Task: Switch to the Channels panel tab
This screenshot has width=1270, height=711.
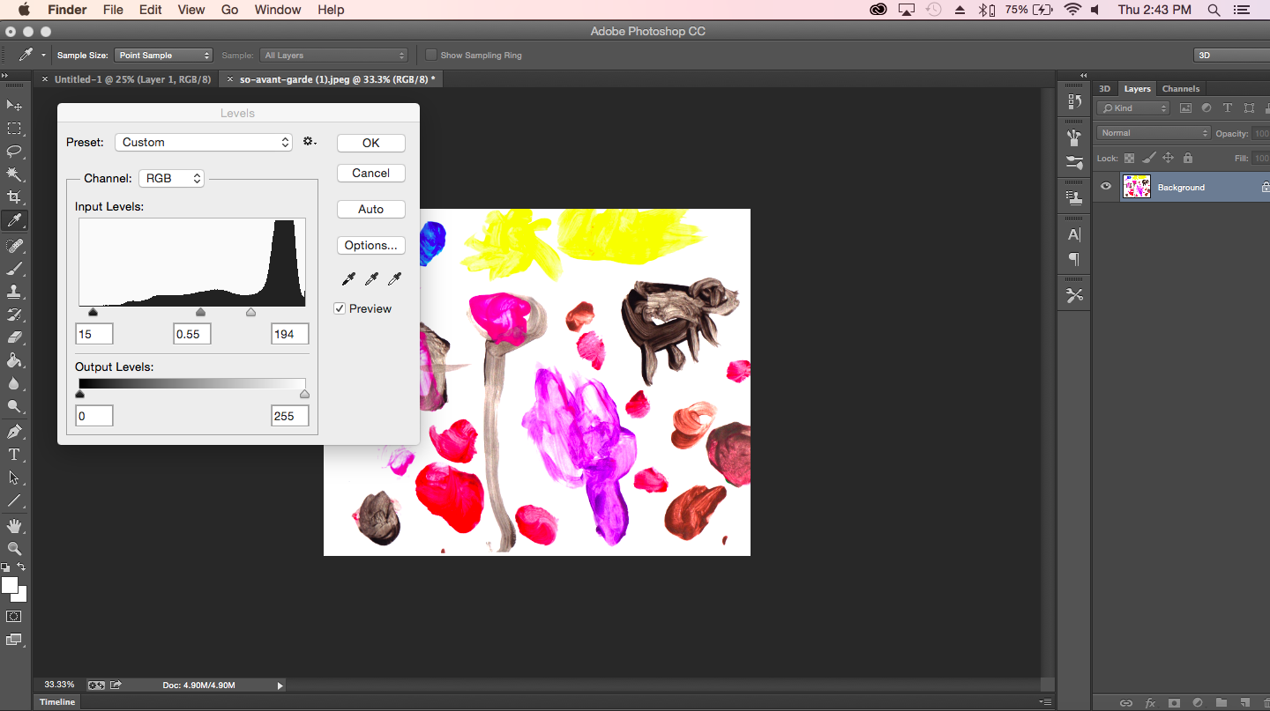Action: click(x=1180, y=88)
